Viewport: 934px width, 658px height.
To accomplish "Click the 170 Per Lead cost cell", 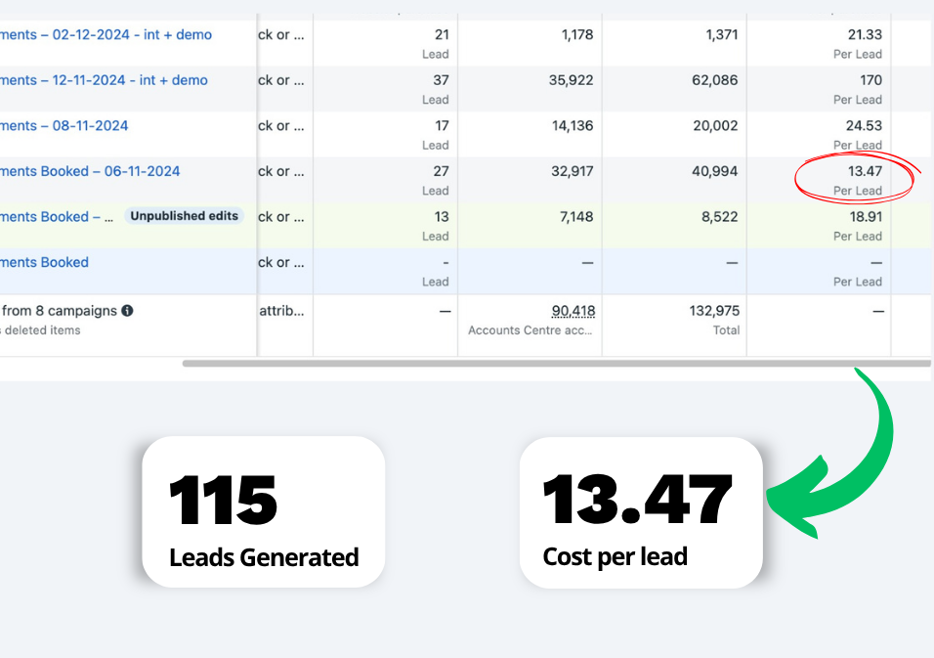I will 870,80.
